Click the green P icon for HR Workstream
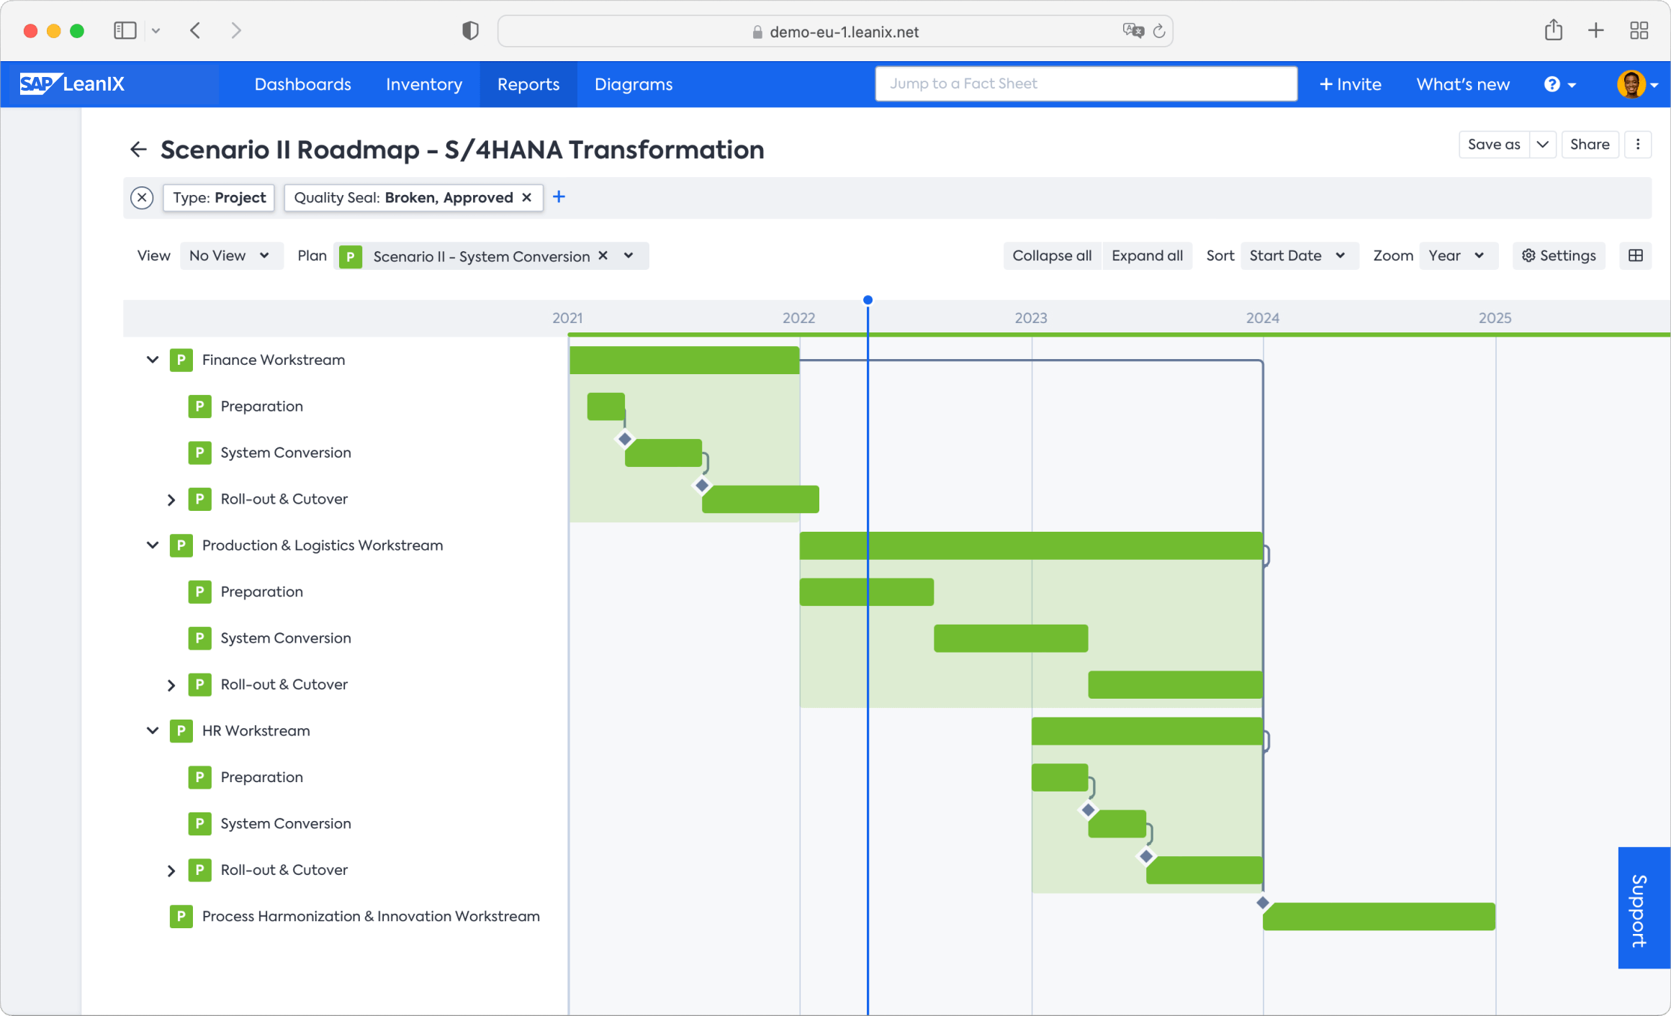 tap(181, 731)
